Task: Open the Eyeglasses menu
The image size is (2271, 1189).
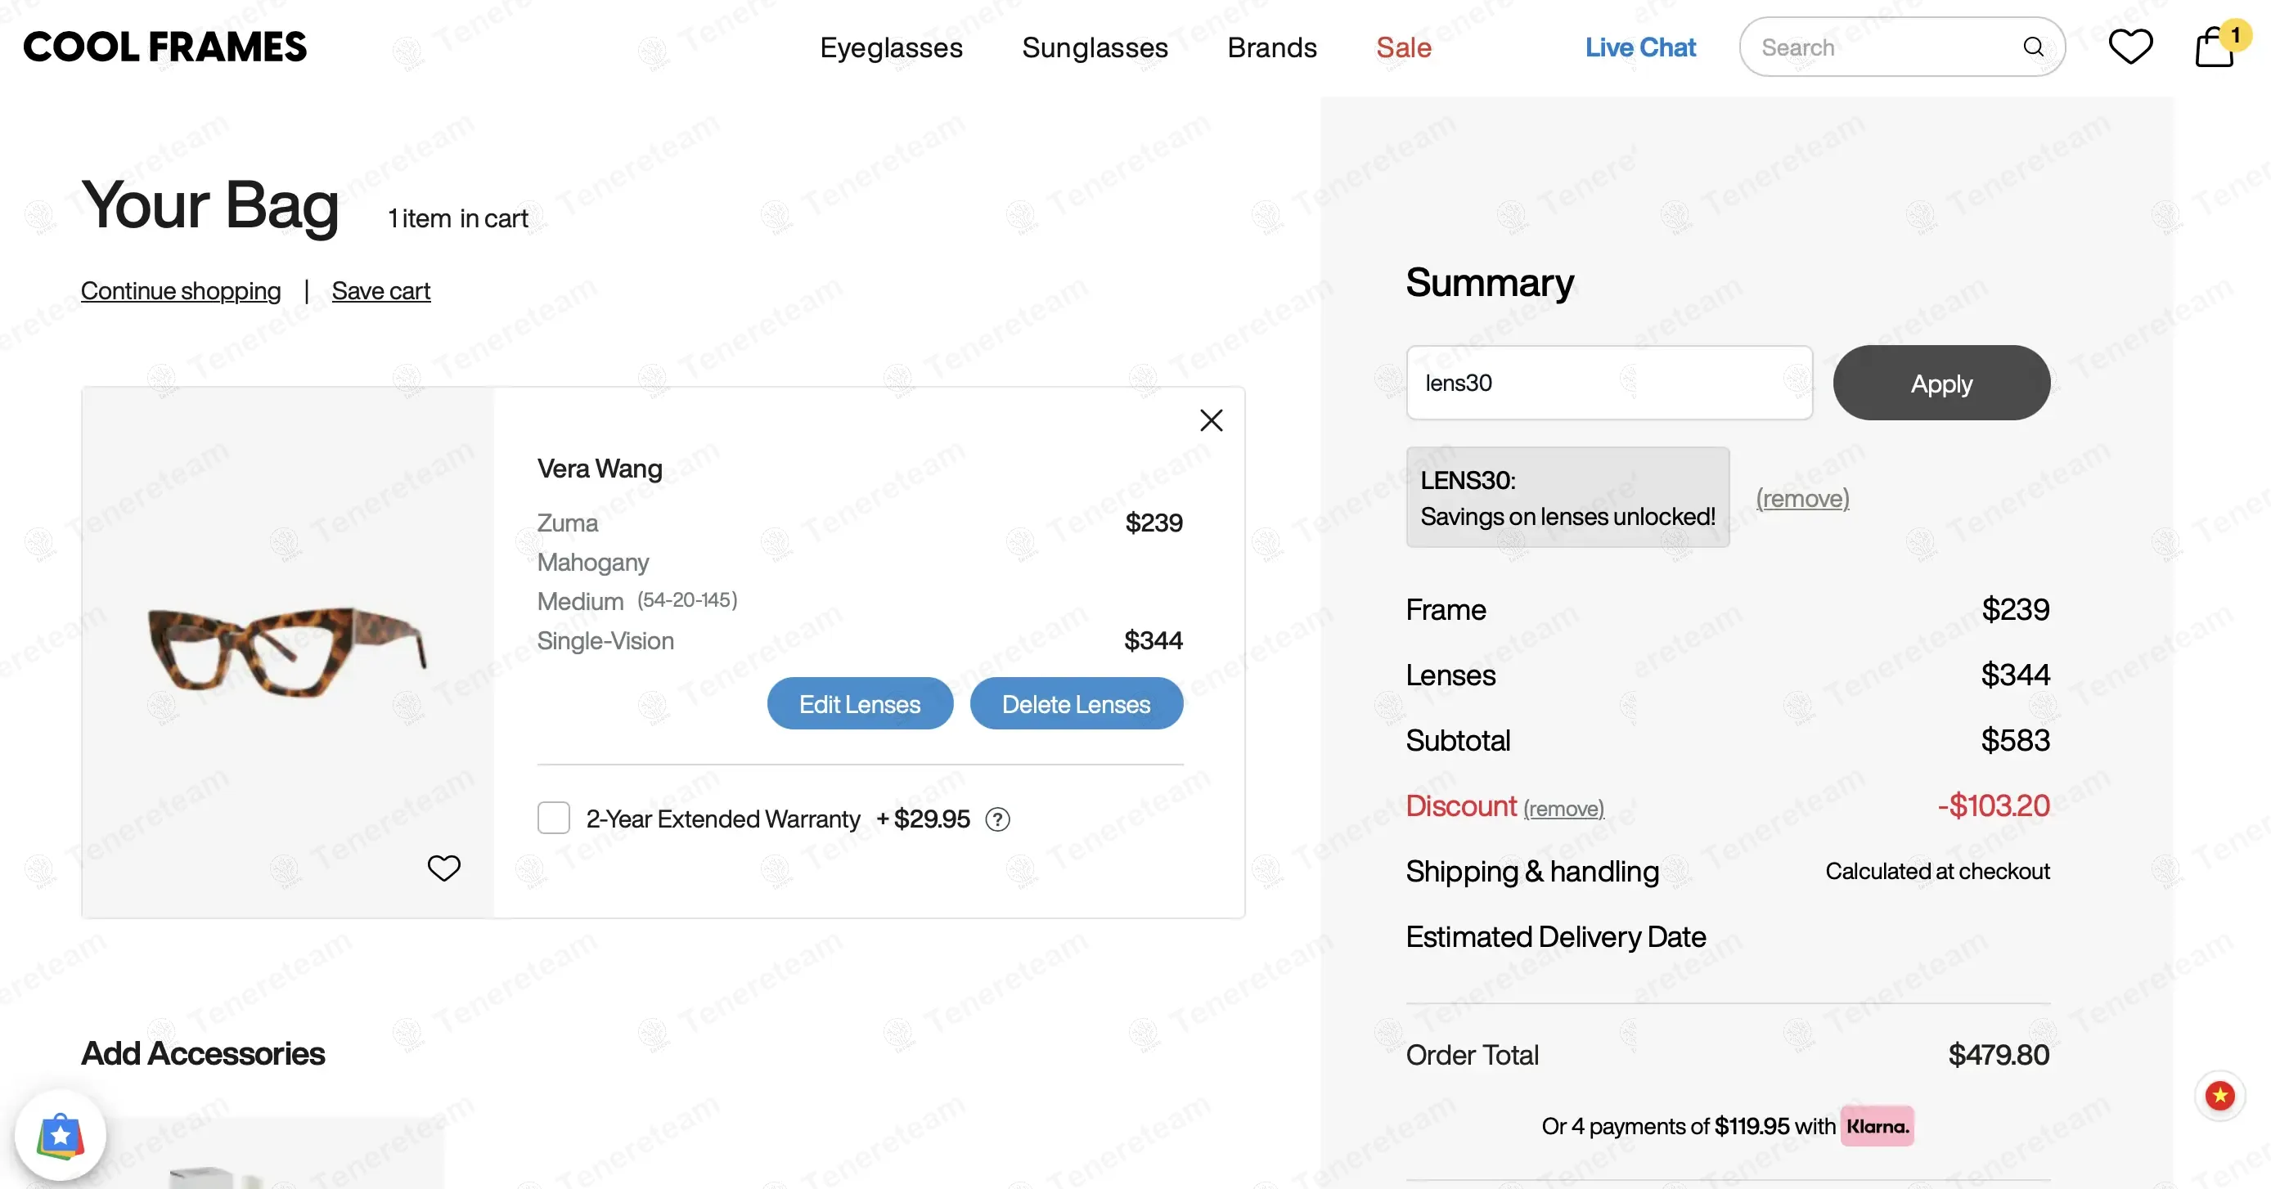Action: [890, 47]
